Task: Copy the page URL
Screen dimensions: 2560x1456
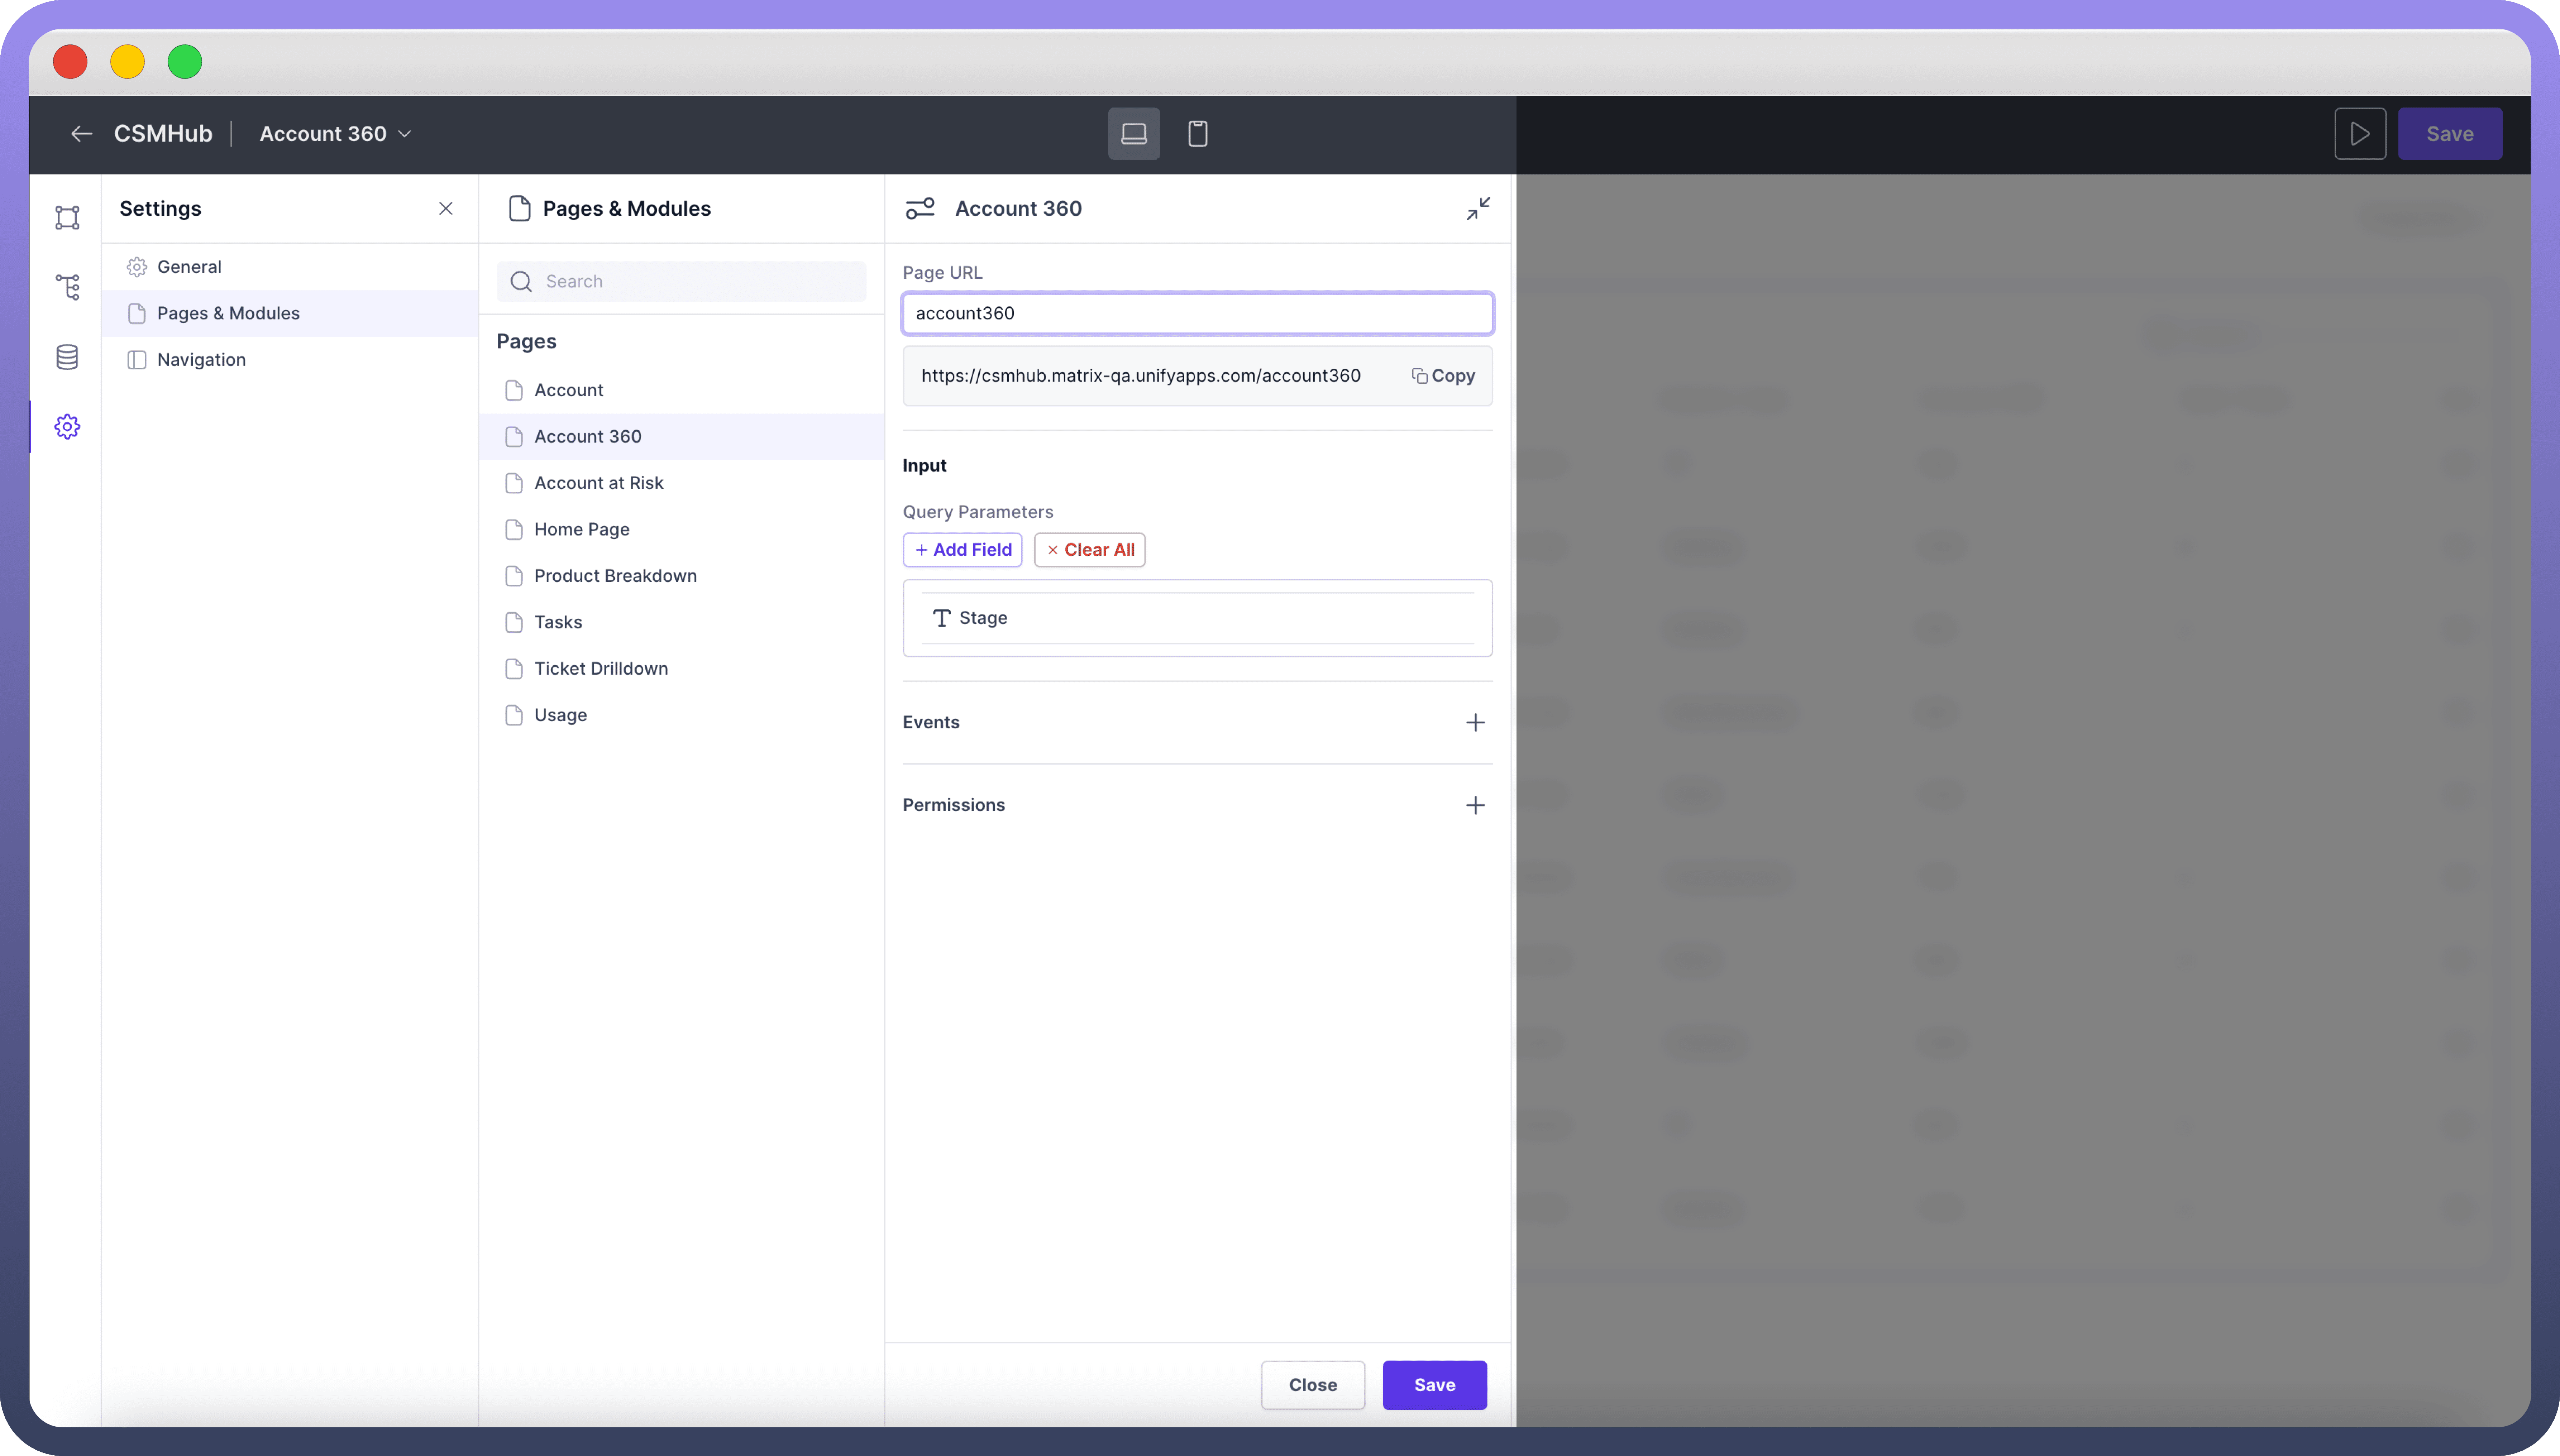Action: coord(1443,376)
